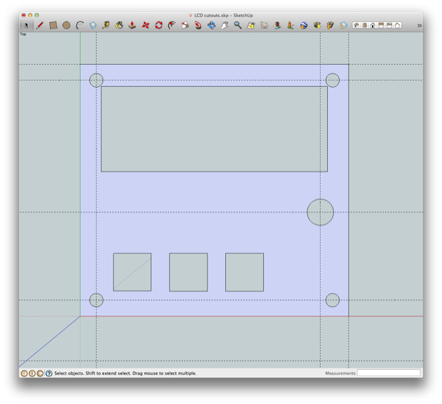This screenshot has height=404, width=442.
Task: Click the Preview in Google Earth icon
Action: (x=304, y=26)
